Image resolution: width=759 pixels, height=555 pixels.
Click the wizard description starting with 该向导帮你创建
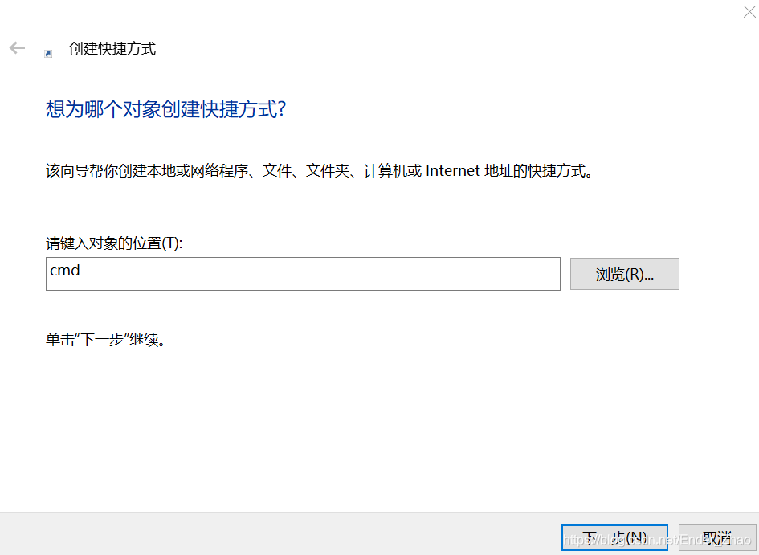(x=320, y=171)
